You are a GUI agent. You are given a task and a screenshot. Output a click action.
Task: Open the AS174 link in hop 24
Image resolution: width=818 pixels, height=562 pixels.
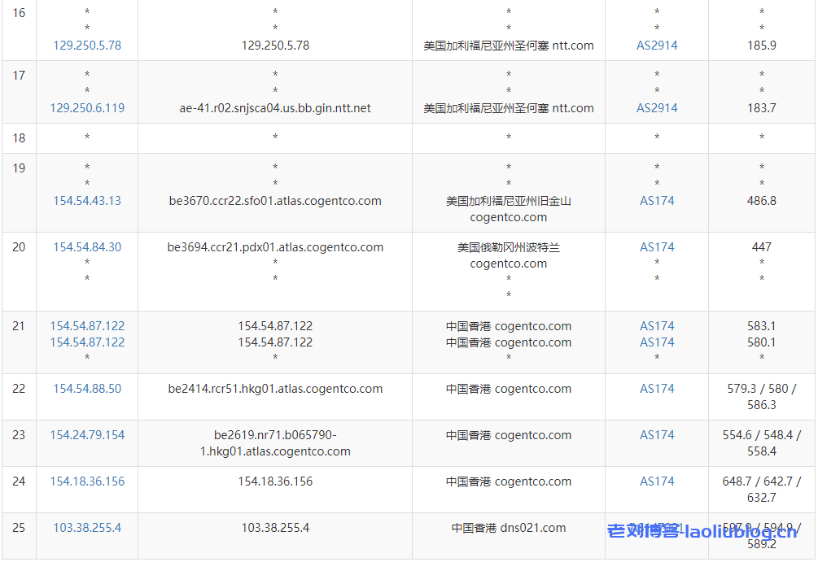[x=657, y=481]
